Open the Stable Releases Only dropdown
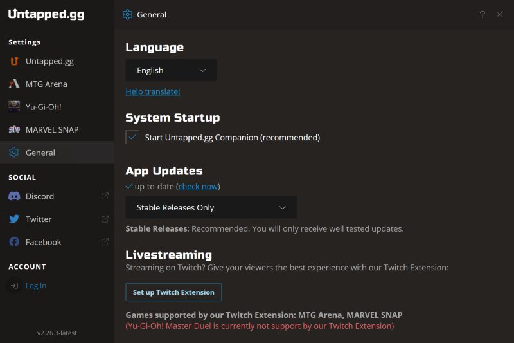The image size is (514, 343). coord(211,207)
